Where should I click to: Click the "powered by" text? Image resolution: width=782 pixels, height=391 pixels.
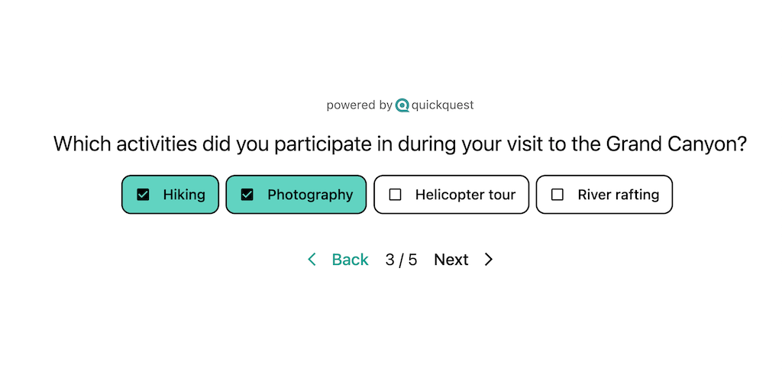(359, 105)
